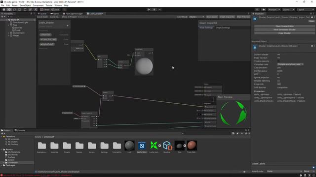Toggle the Inspector panel lock icon
Viewport: 316px width, 177px height.
point(311,14)
